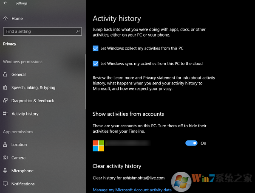255x193 pixels.
Task: Click the Activity history page title
Action: click(x=117, y=19)
